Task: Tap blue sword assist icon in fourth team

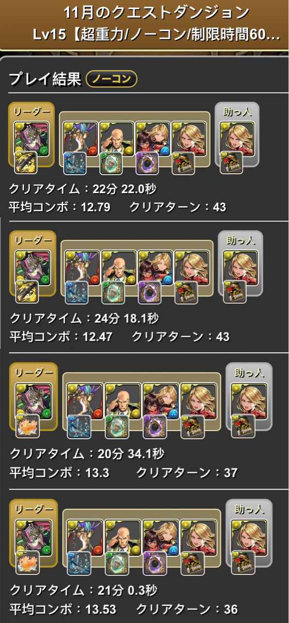Action: coord(78,562)
